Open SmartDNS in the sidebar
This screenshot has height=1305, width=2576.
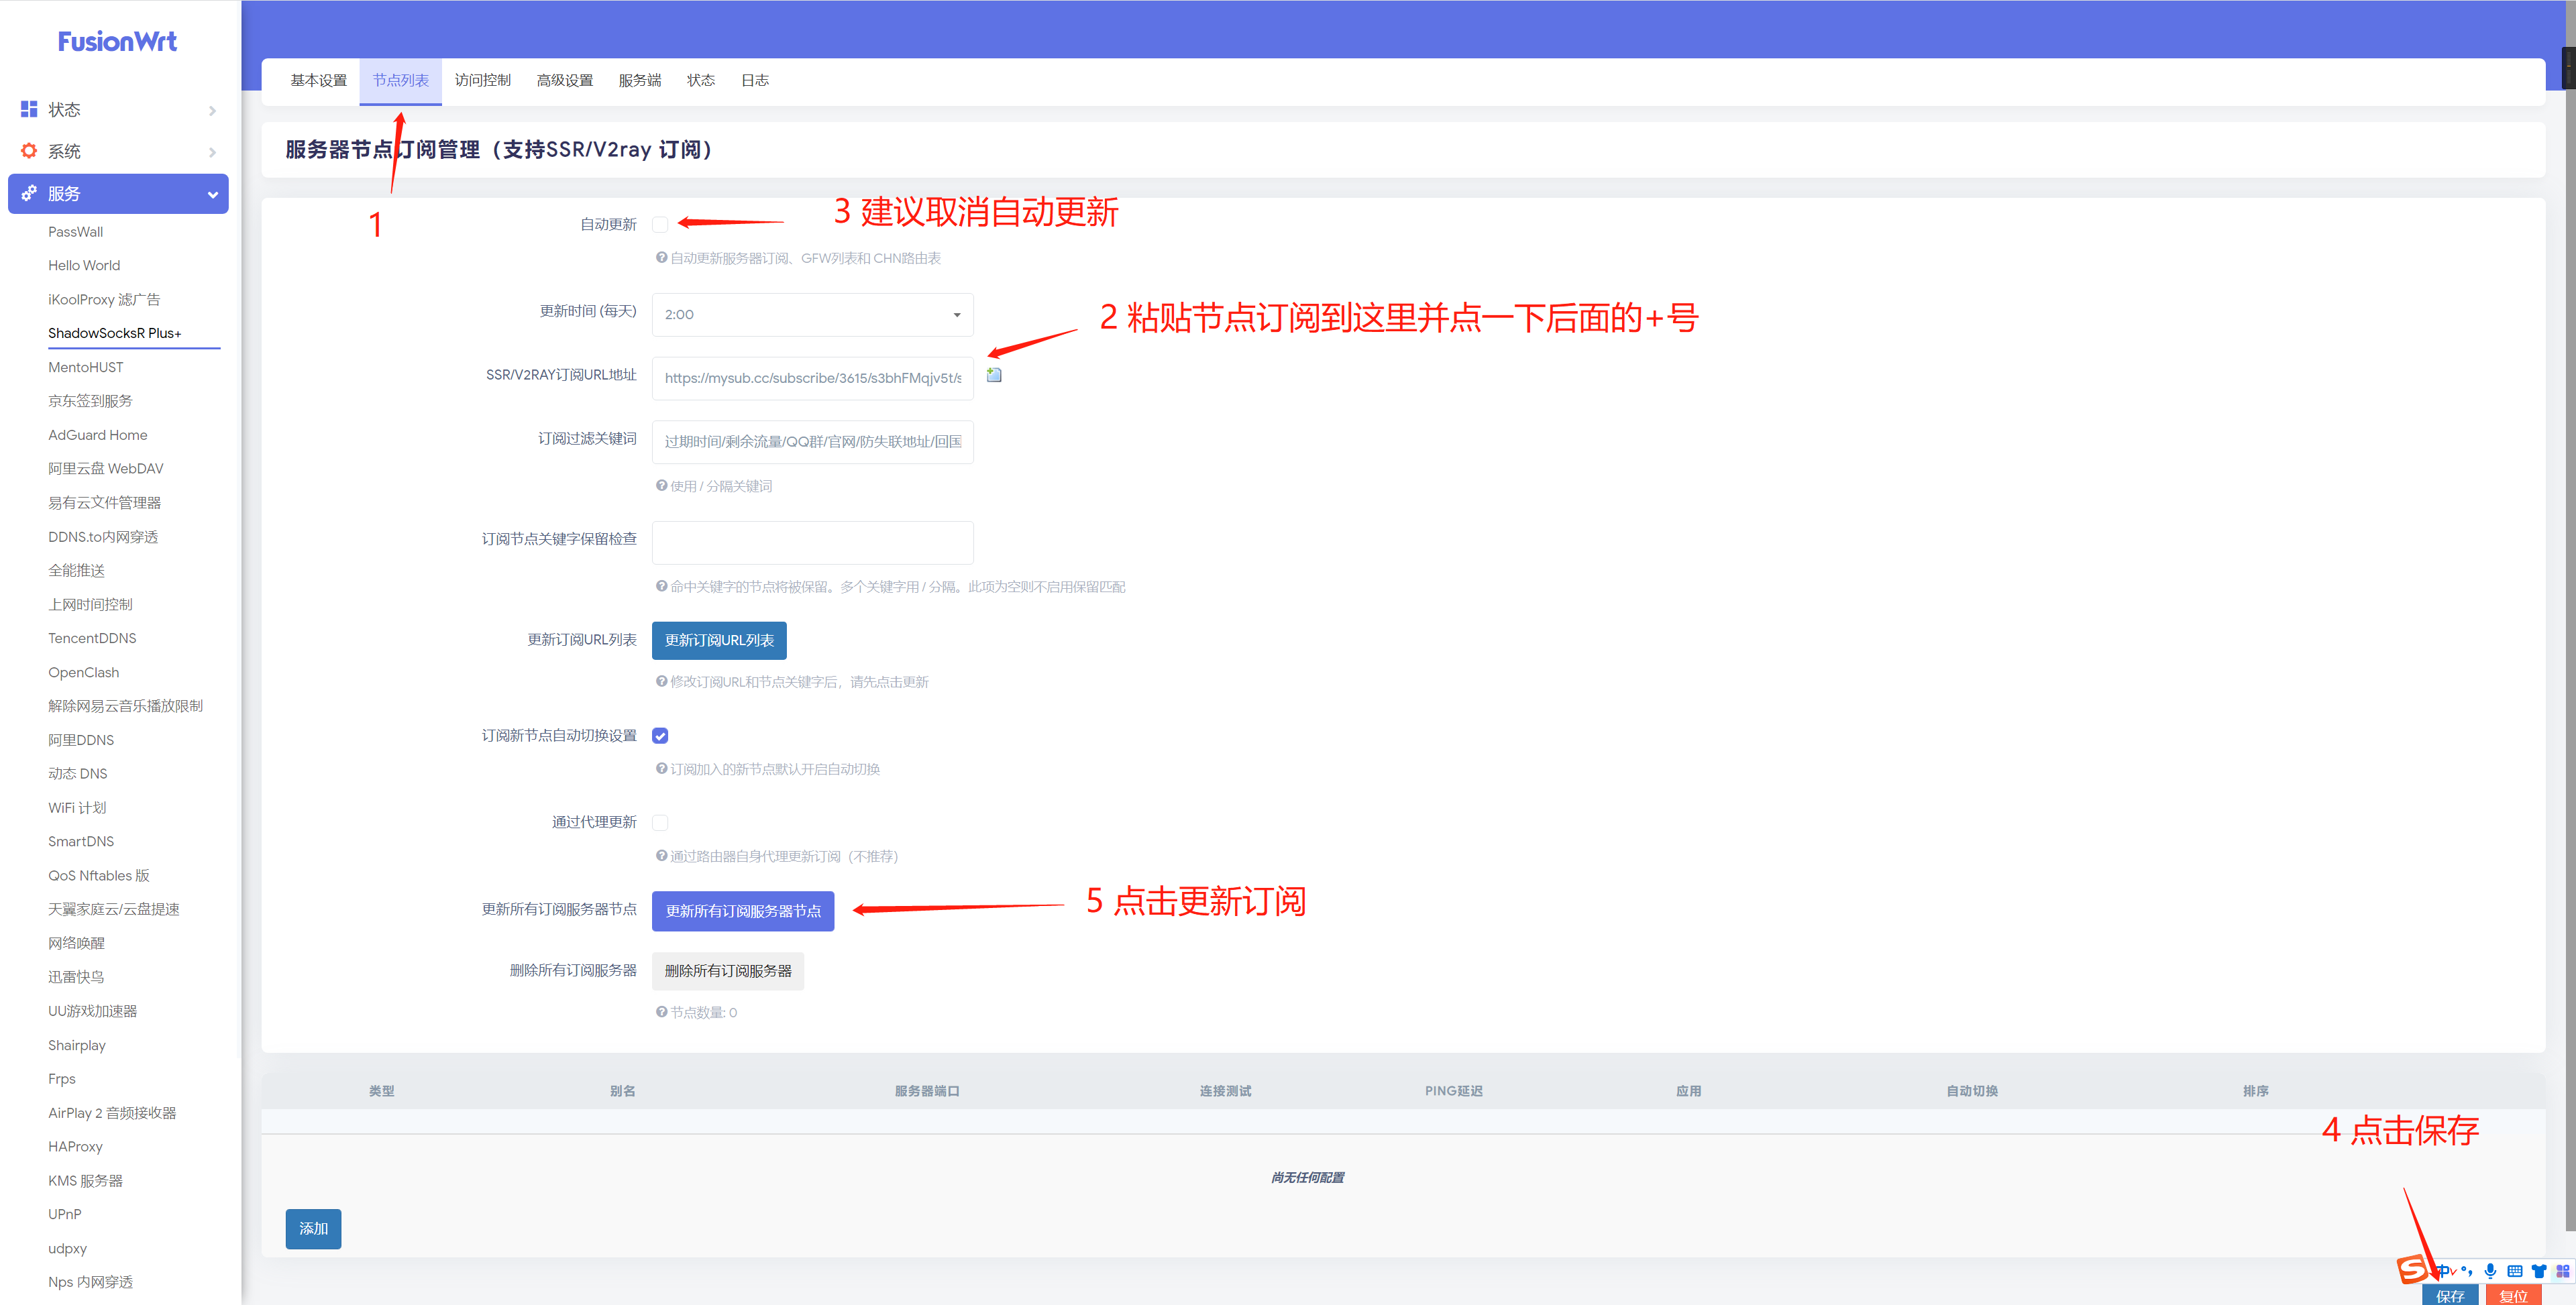click(81, 841)
